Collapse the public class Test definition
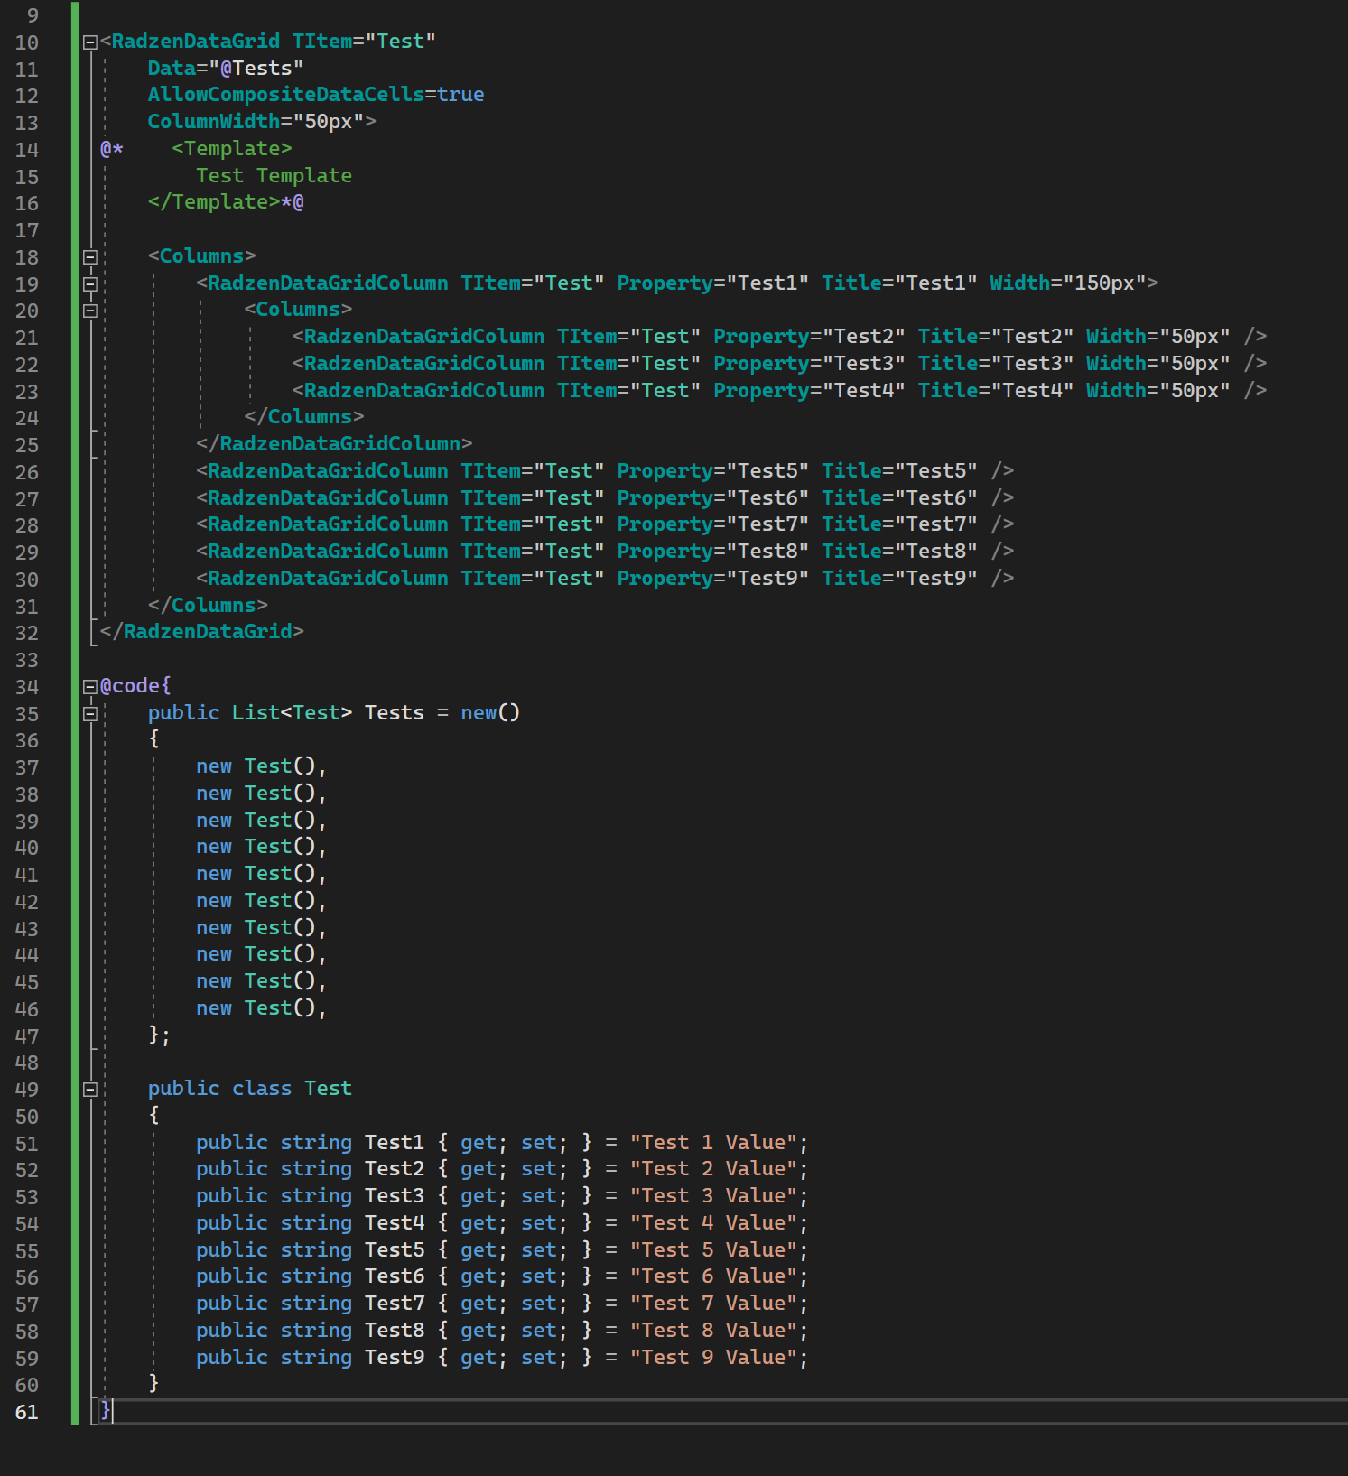The image size is (1348, 1476). (90, 1090)
